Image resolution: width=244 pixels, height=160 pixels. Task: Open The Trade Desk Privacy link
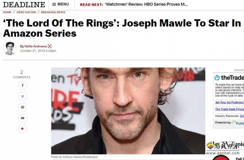229,109
